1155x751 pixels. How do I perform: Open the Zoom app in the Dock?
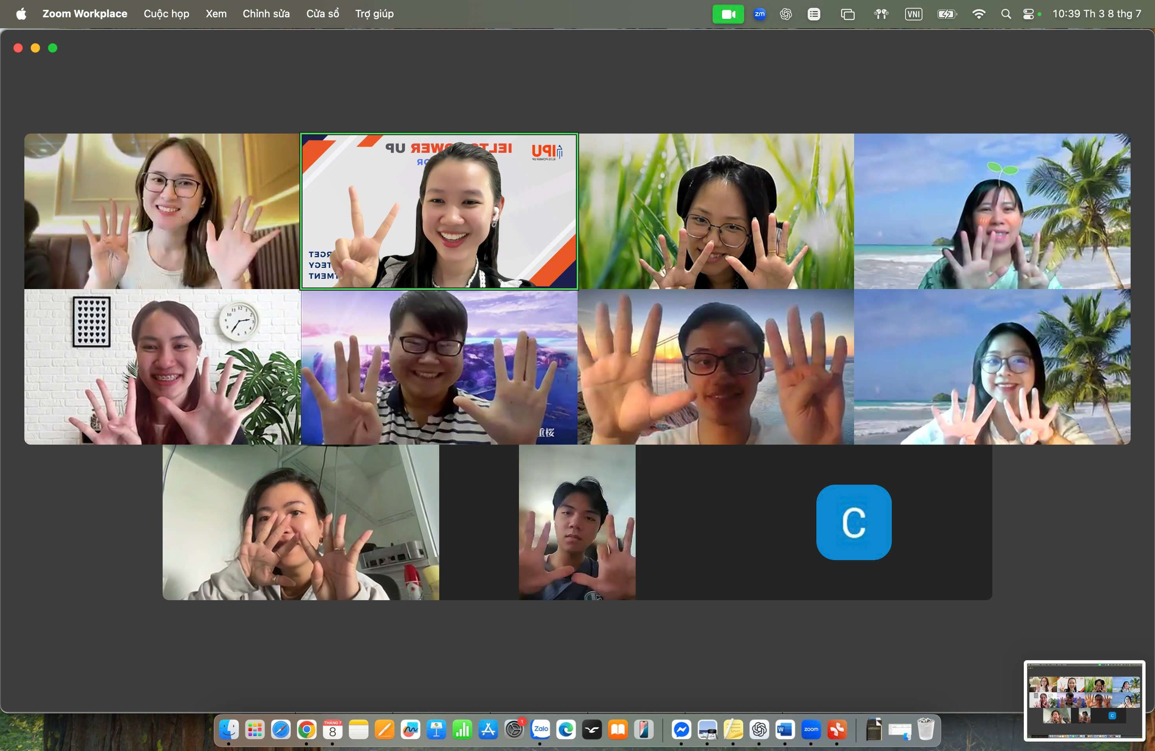(x=811, y=729)
